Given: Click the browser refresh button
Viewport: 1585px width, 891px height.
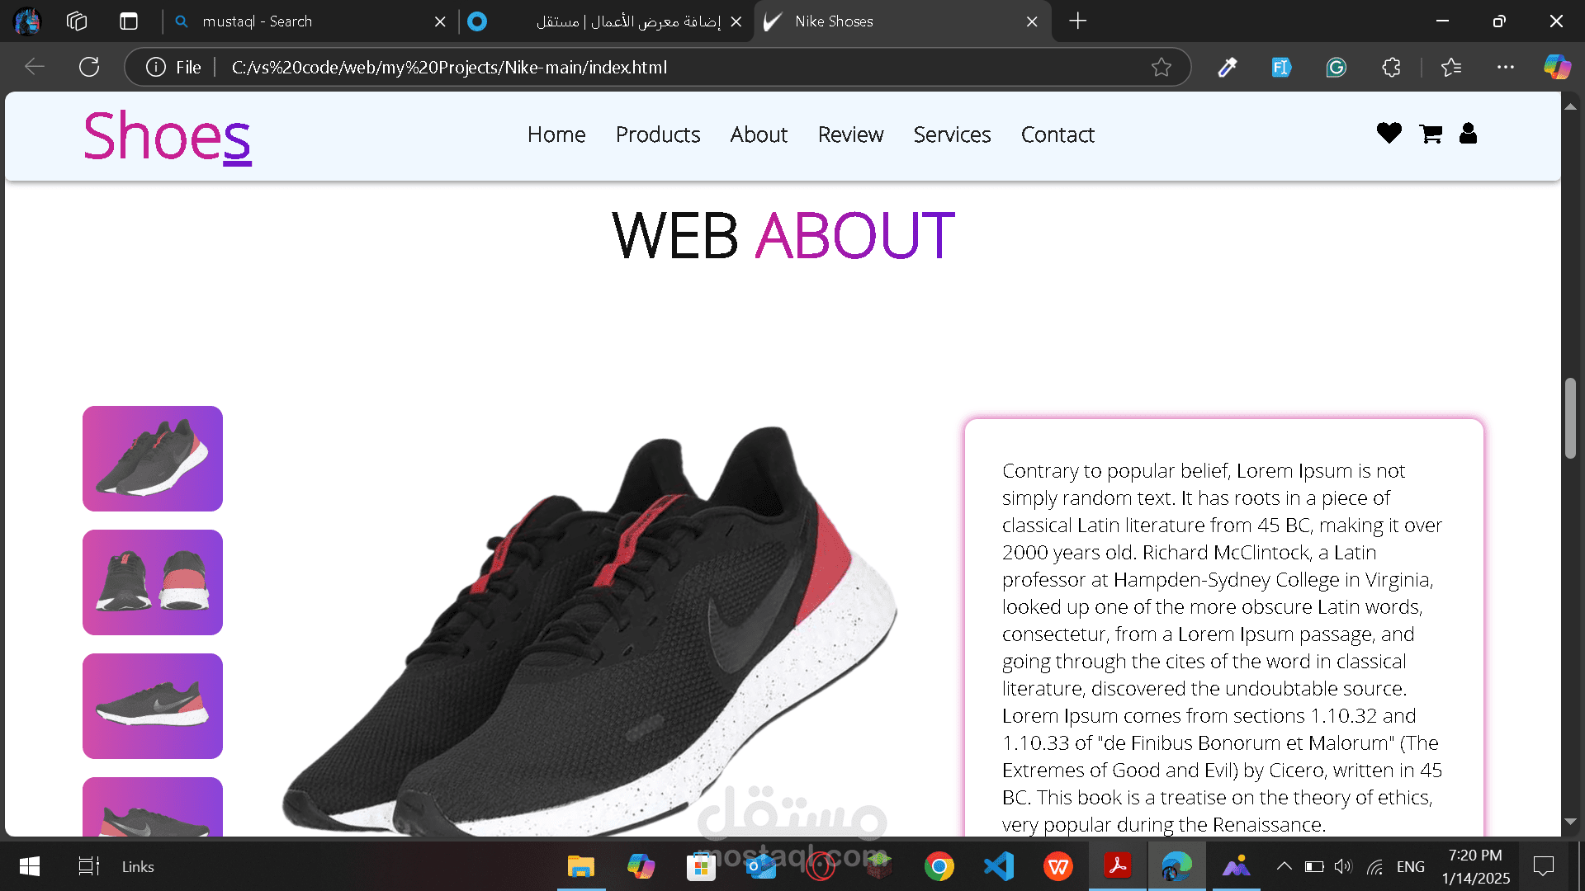Looking at the screenshot, I should (89, 68).
